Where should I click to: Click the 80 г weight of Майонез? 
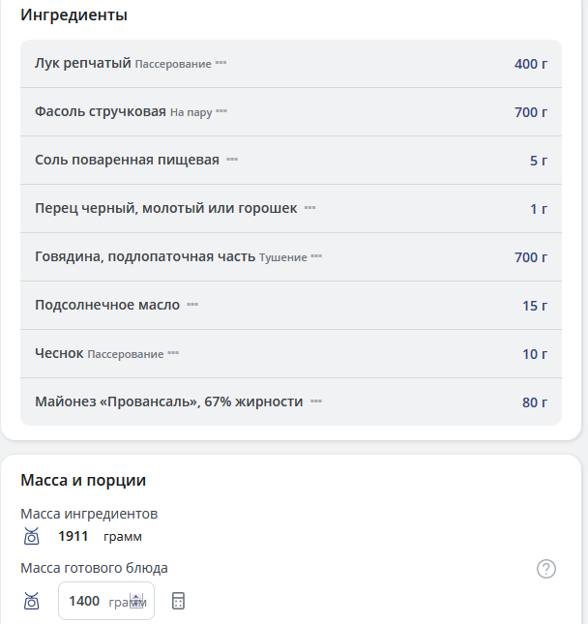click(535, 402)
